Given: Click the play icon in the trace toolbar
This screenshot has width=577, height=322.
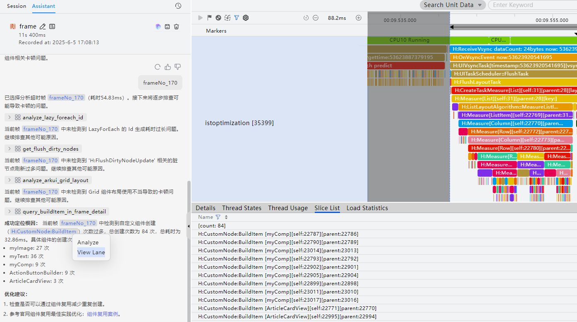Looking at the screenshot, I should [x=200, y=18].
